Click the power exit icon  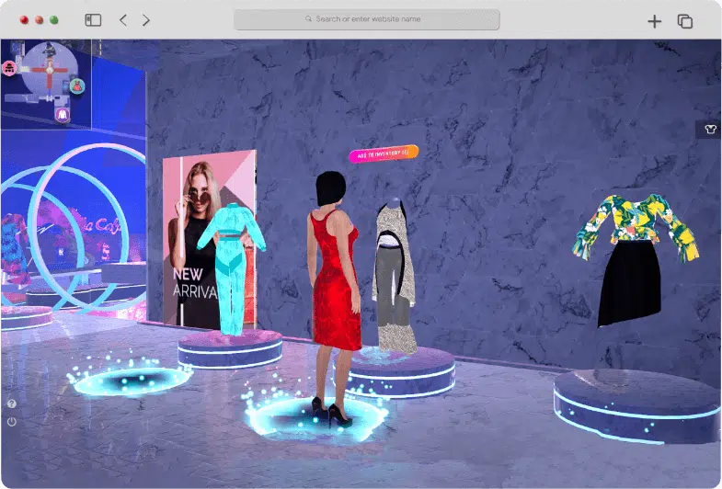click(12, 422)
